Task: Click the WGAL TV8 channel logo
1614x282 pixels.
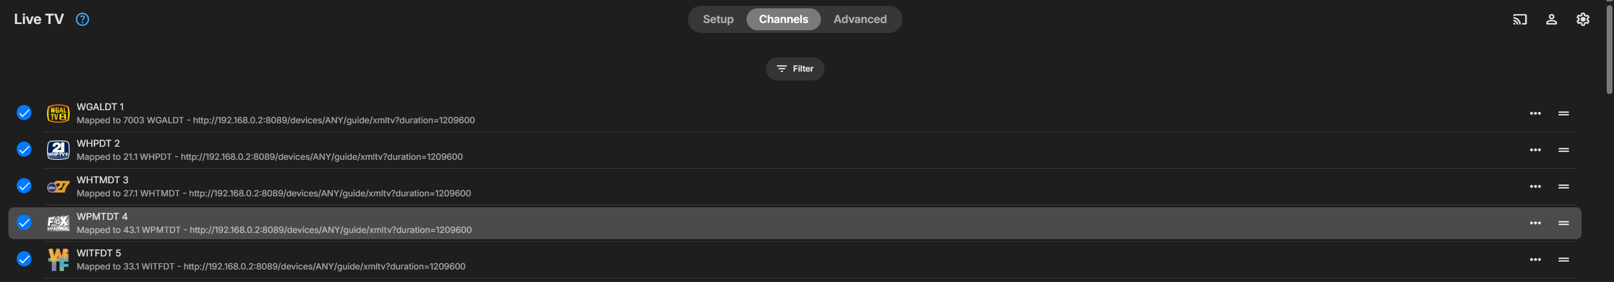Action: click(x=58, y=113)
